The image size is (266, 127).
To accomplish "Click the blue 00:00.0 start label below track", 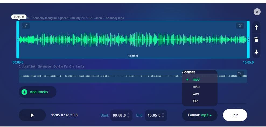I will click(18, 62).
